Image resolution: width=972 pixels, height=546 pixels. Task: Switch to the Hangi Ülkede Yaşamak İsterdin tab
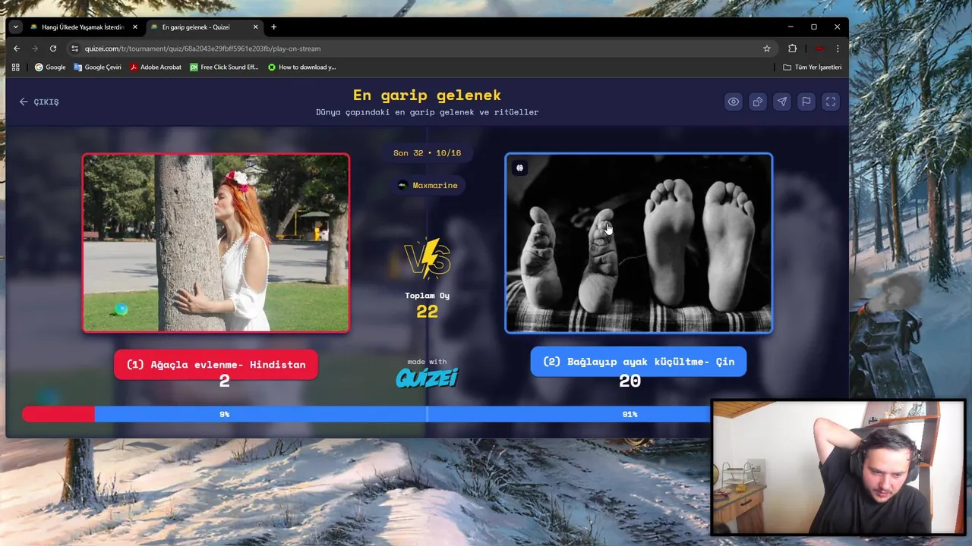(x=82, y=27)
